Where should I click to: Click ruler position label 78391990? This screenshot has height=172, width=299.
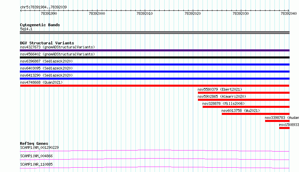click(x=49, y=13)
